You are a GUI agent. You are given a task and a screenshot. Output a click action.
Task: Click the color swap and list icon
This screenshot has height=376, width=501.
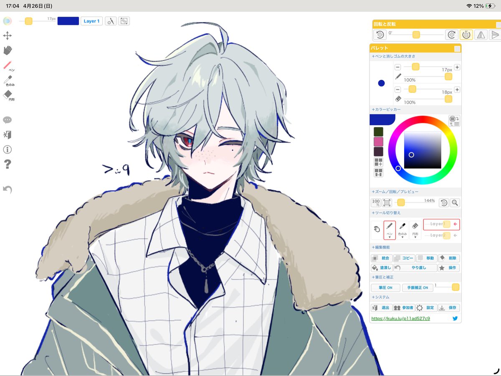pyautogui.click(x=454, y=121)
